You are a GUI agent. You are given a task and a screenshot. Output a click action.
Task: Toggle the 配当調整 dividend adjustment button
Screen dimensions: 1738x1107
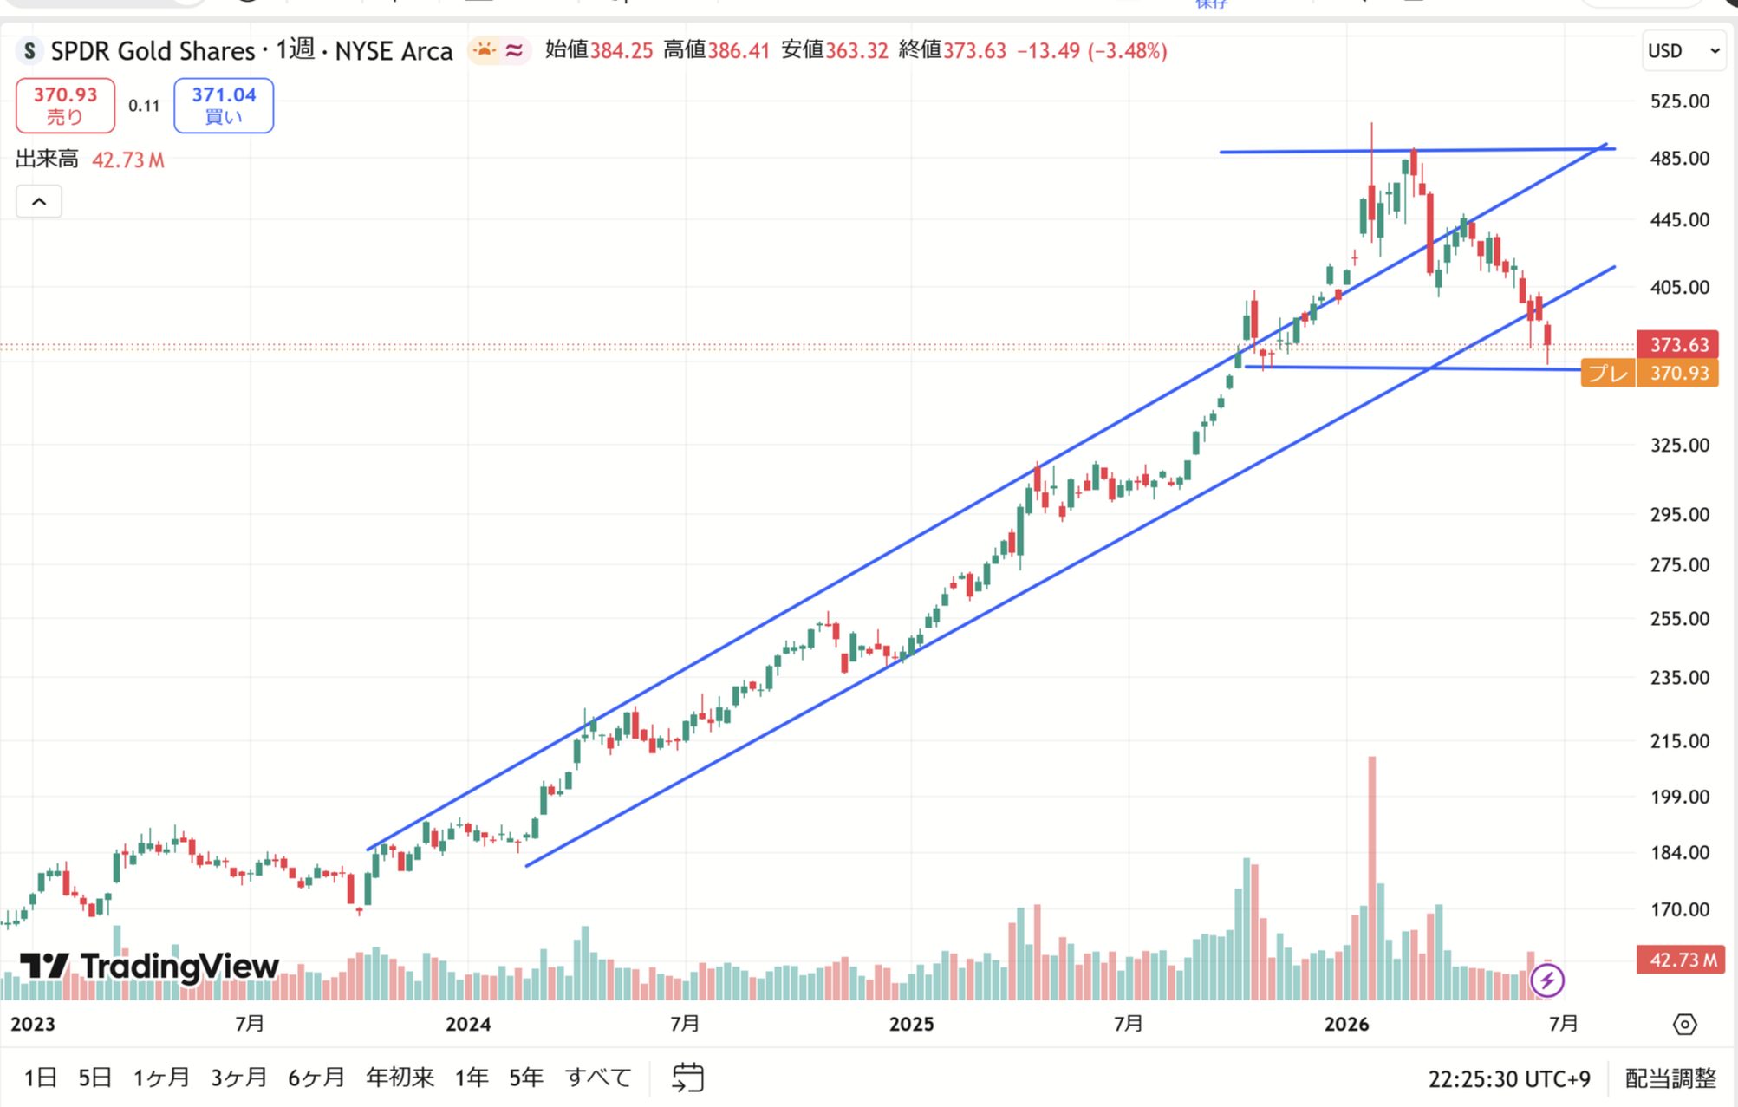[1670, 1078]
